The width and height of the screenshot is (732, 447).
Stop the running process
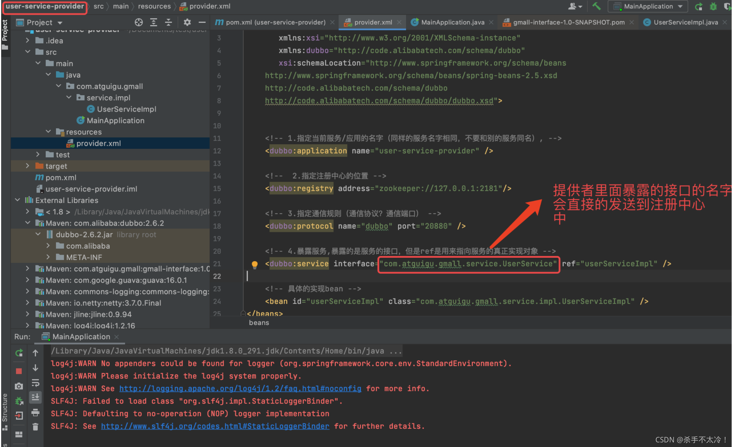point(19,370)
